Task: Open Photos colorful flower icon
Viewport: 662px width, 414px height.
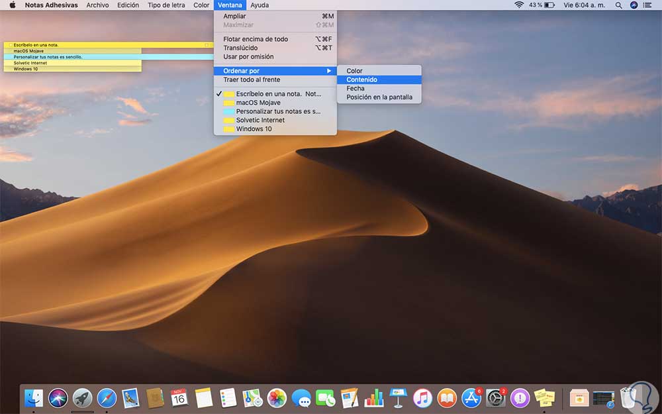Action: [x=277, y=398]
